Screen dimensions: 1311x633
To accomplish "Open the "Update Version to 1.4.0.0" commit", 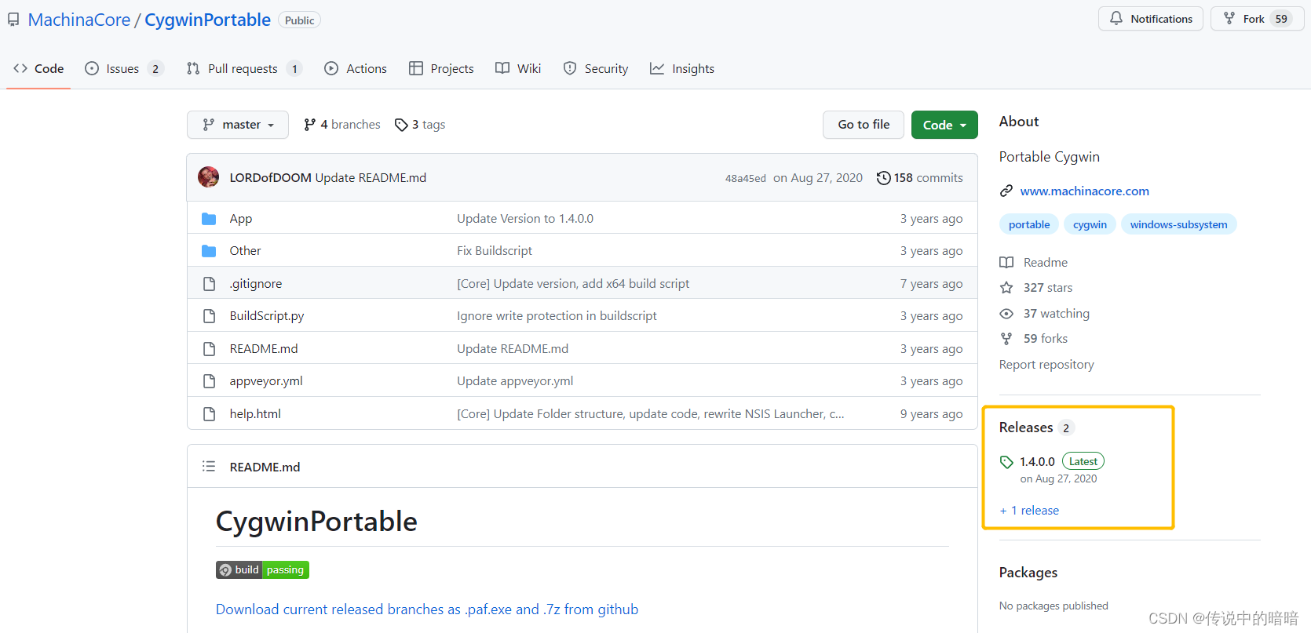I will pyautogui.click(x=525, y=219).
